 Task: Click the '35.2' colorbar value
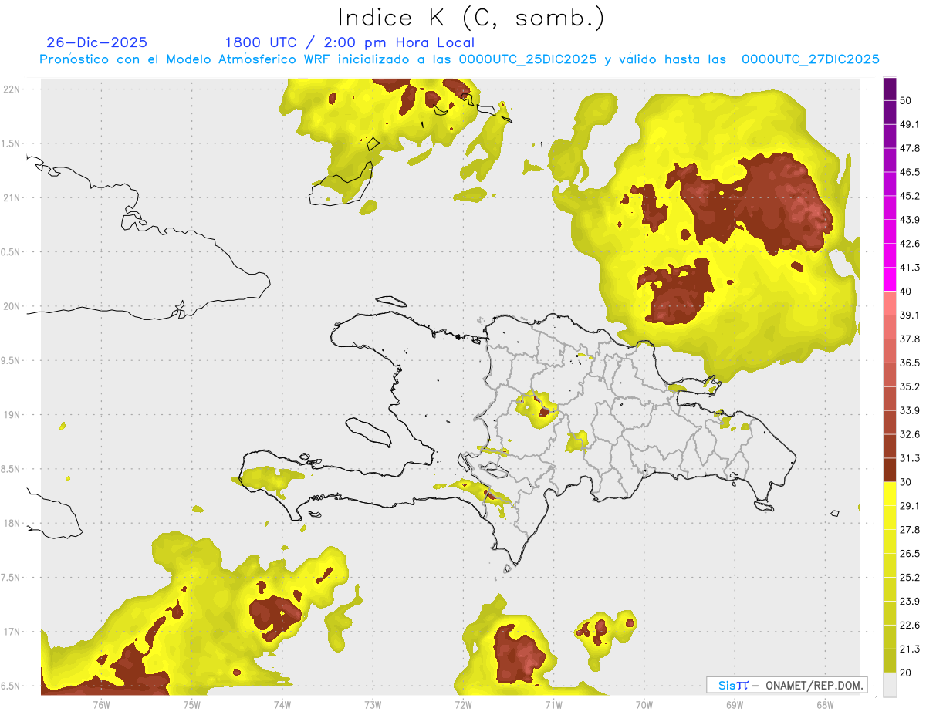pyautogui.click(x=910, y=386)
